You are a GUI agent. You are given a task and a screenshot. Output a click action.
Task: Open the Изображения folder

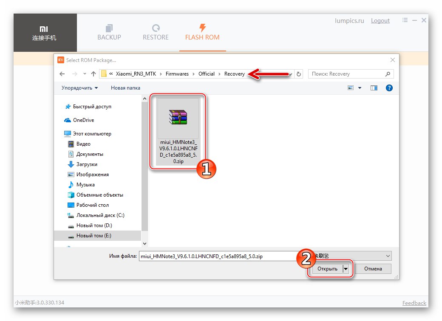click(93, 174)
